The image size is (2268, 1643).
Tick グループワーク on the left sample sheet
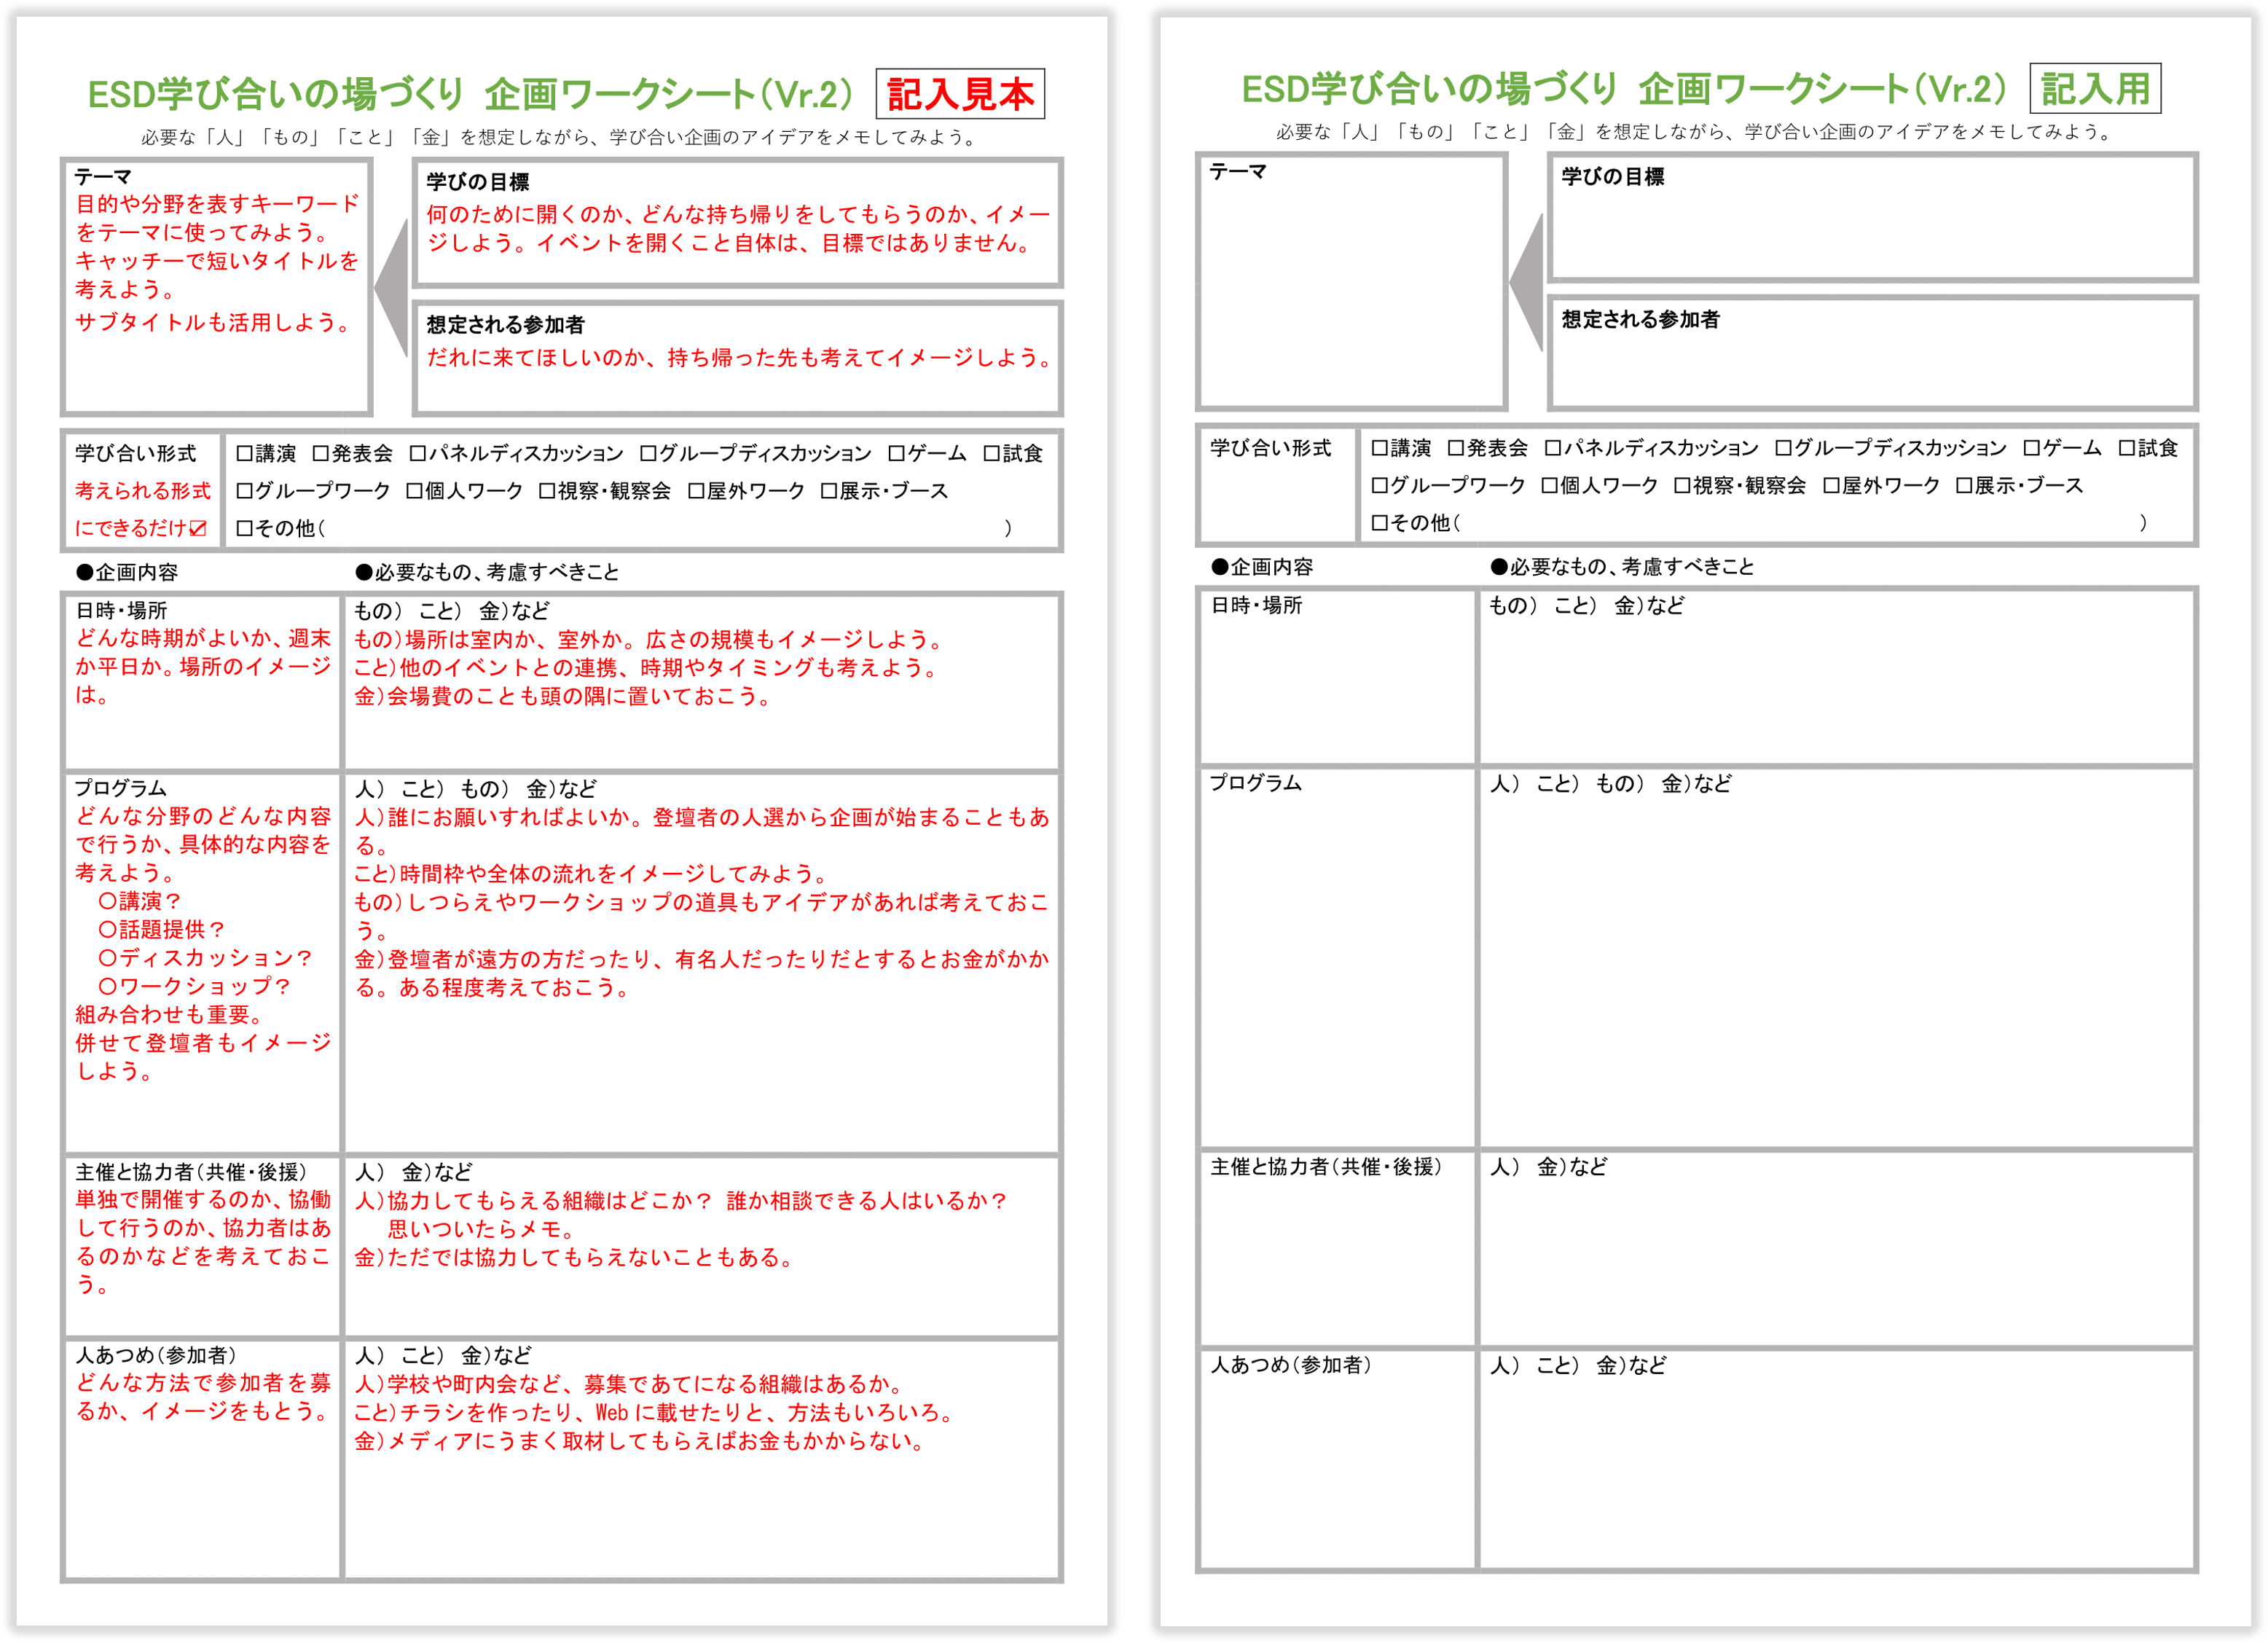click(x=244, y=490)
